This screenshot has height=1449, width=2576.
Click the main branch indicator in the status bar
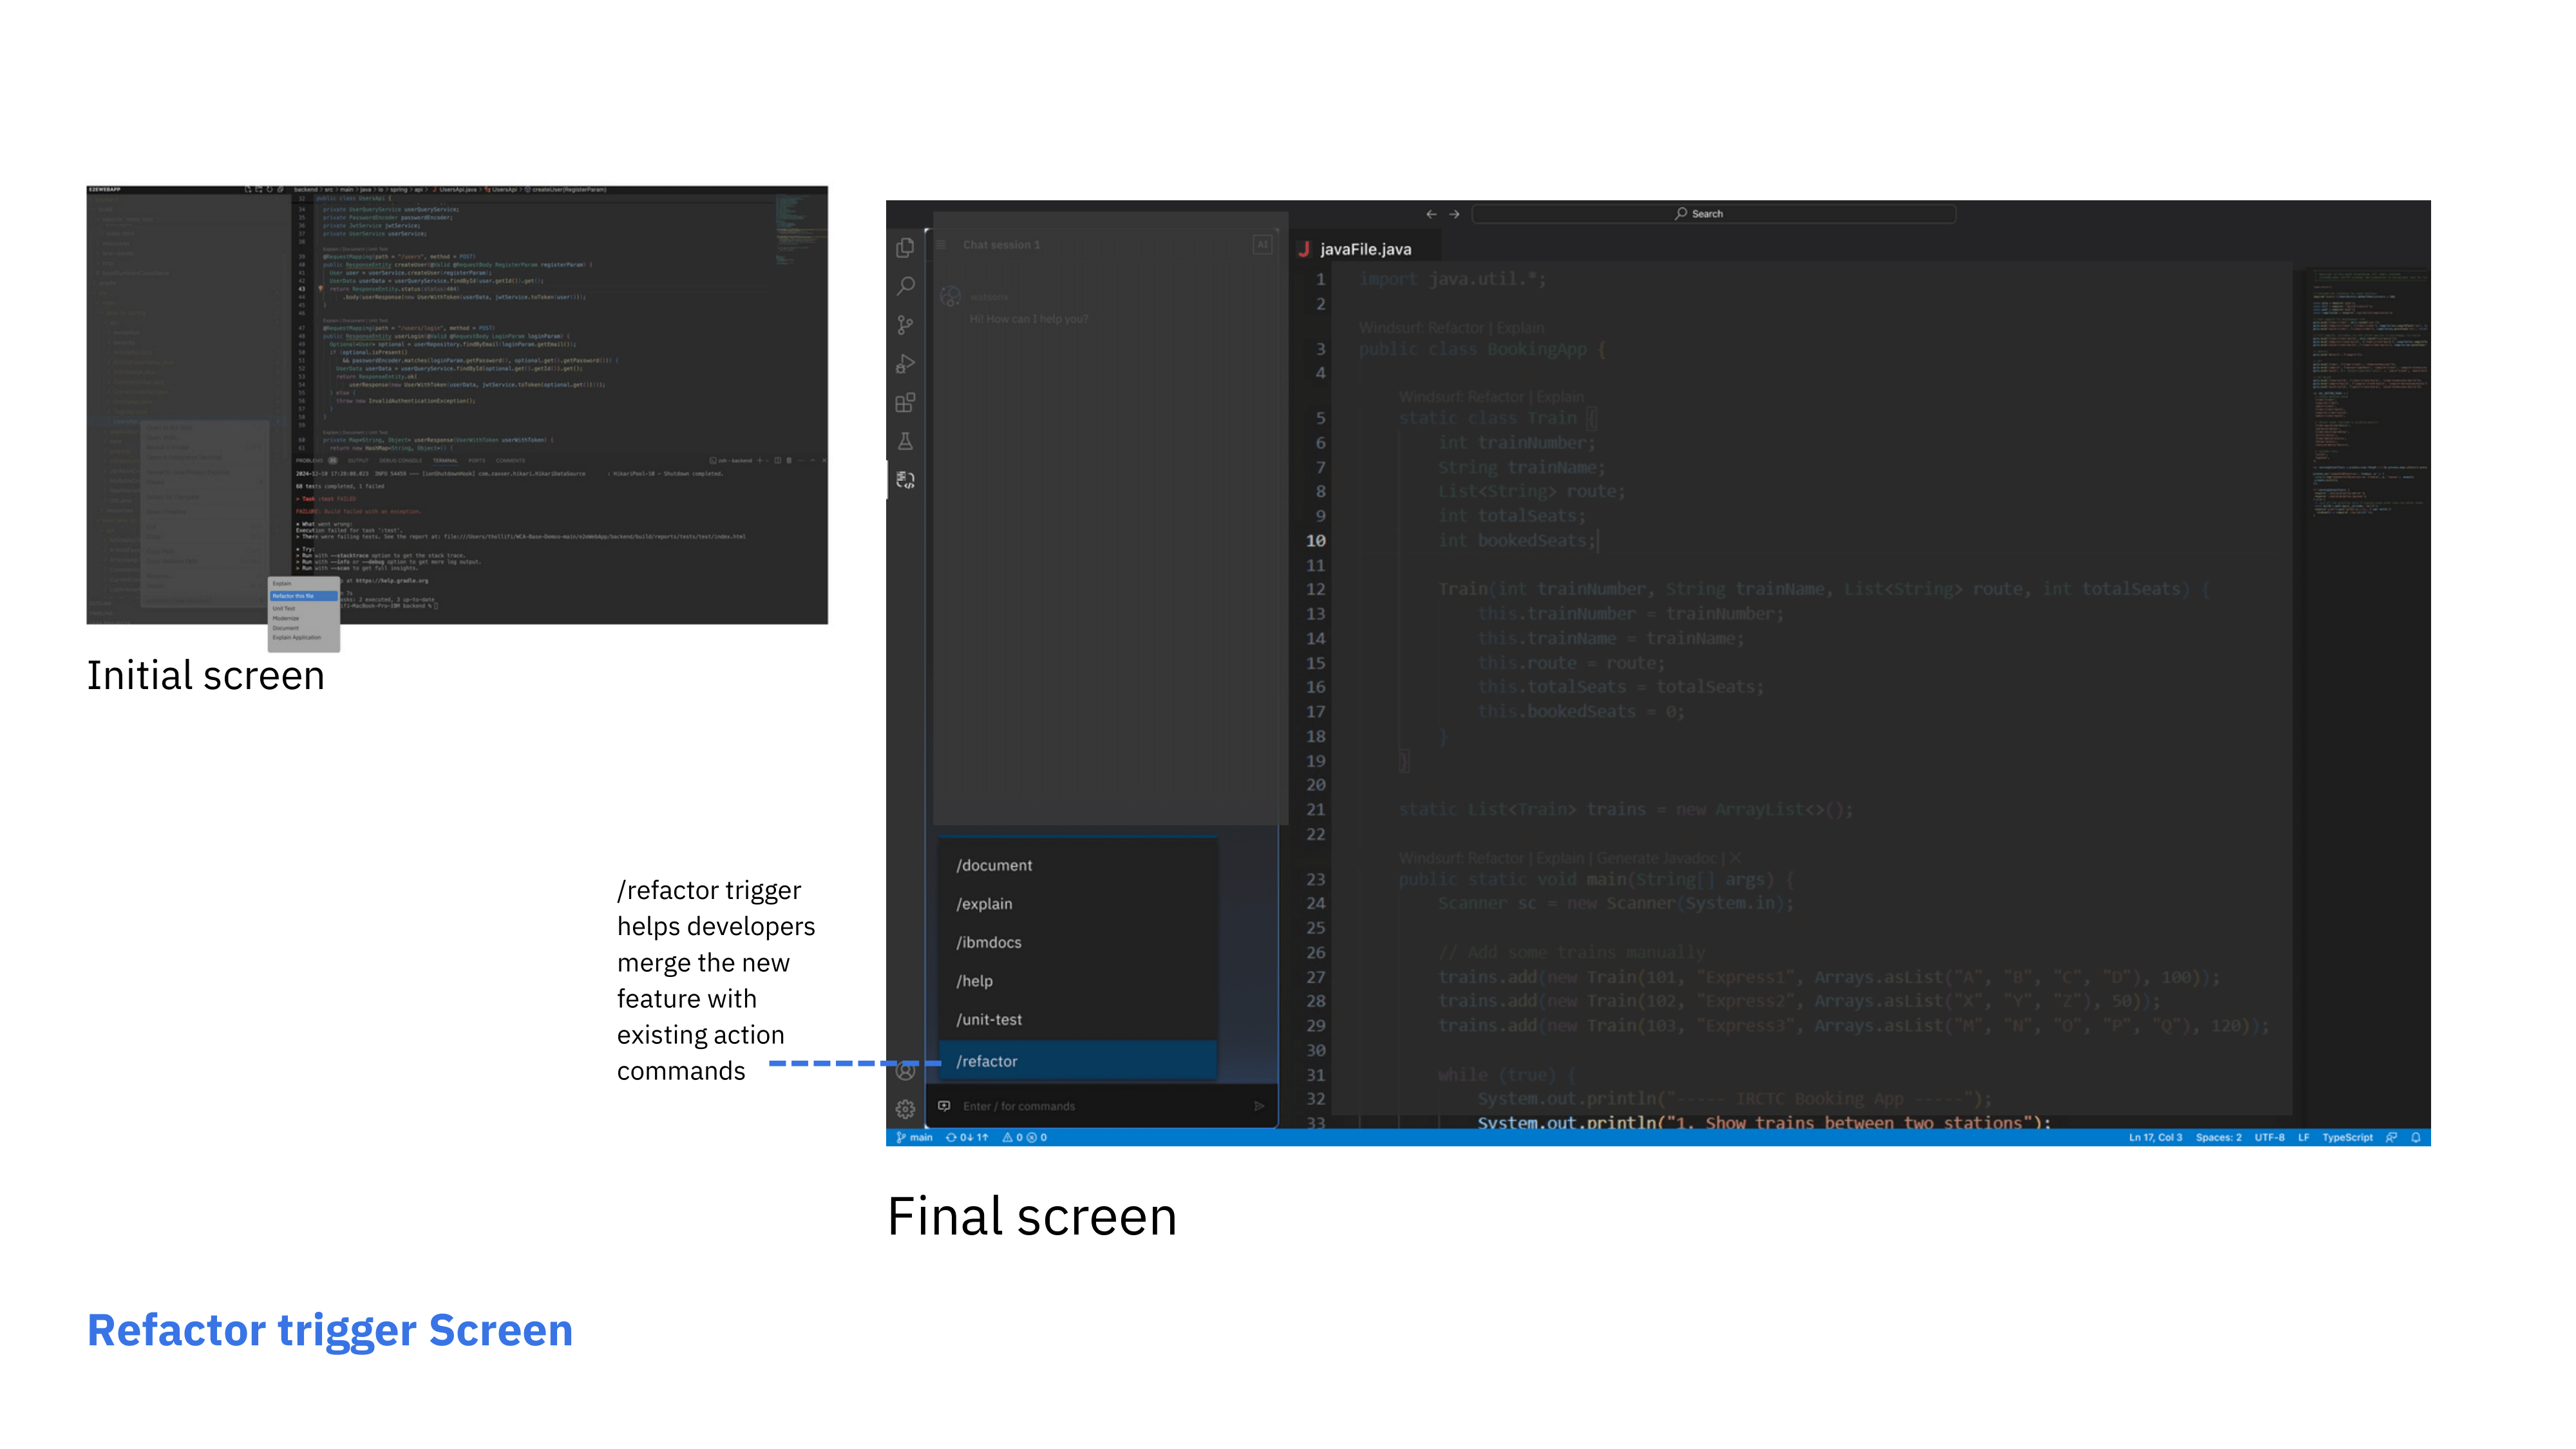click(914, 1137)
